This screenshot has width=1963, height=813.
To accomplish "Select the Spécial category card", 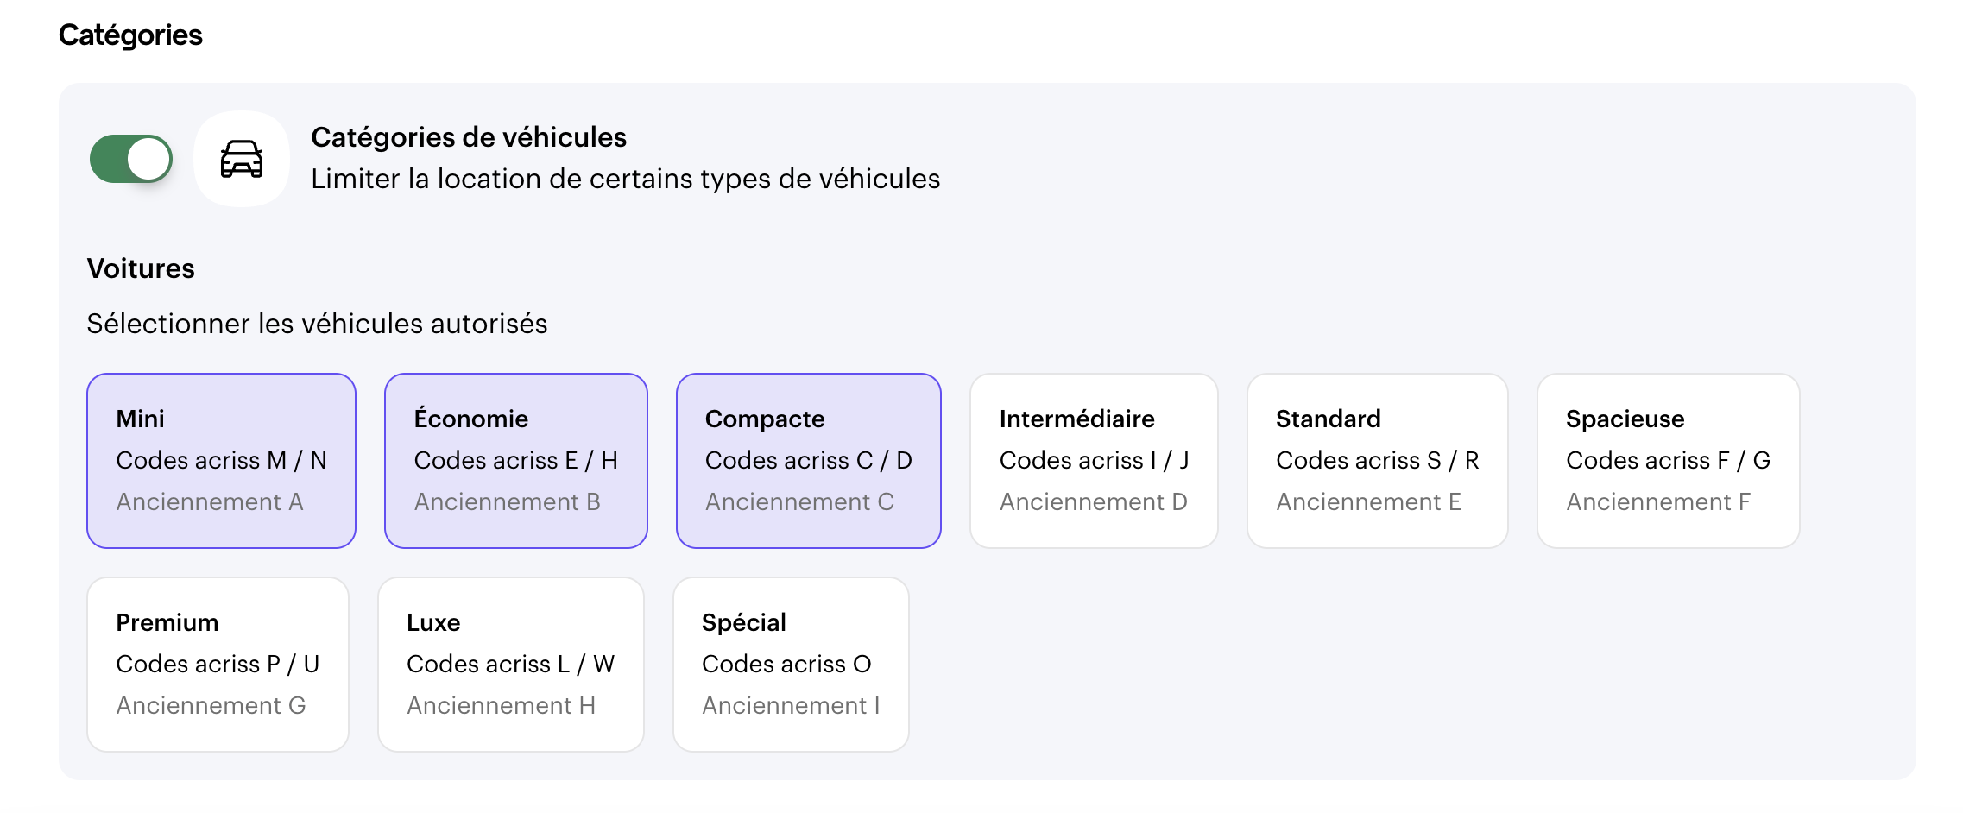I will point(791,665).
